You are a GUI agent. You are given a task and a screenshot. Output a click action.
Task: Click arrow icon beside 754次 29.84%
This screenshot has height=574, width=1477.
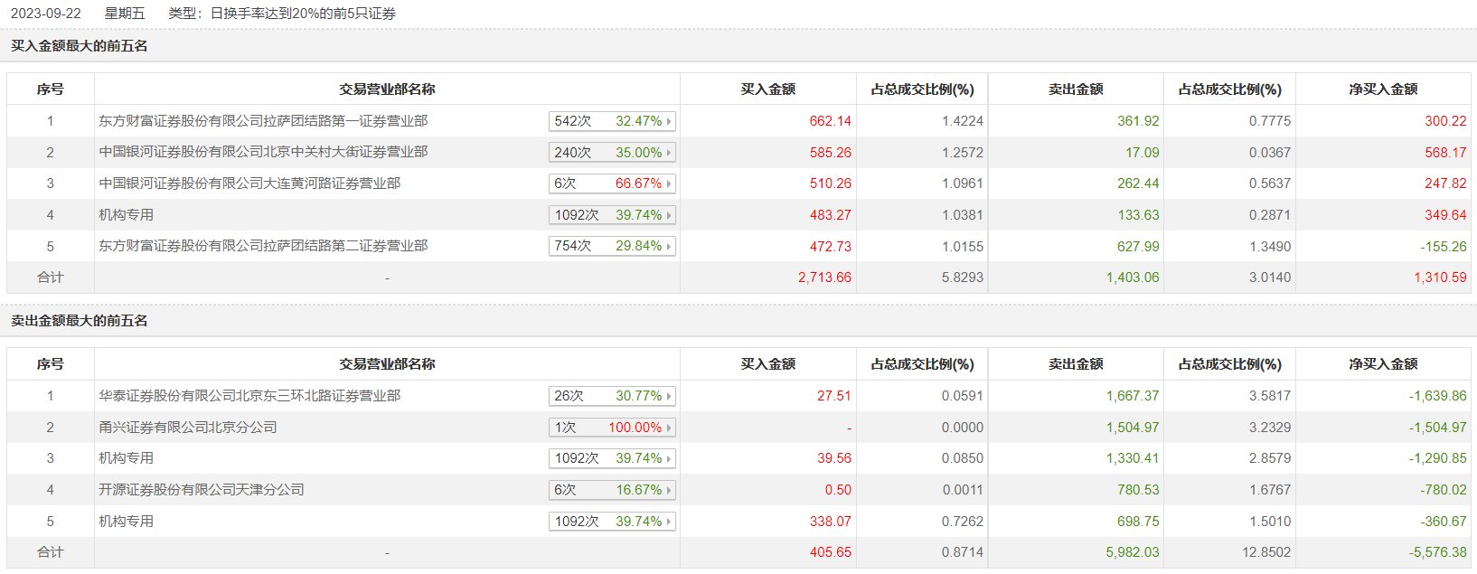coord(669,247)
